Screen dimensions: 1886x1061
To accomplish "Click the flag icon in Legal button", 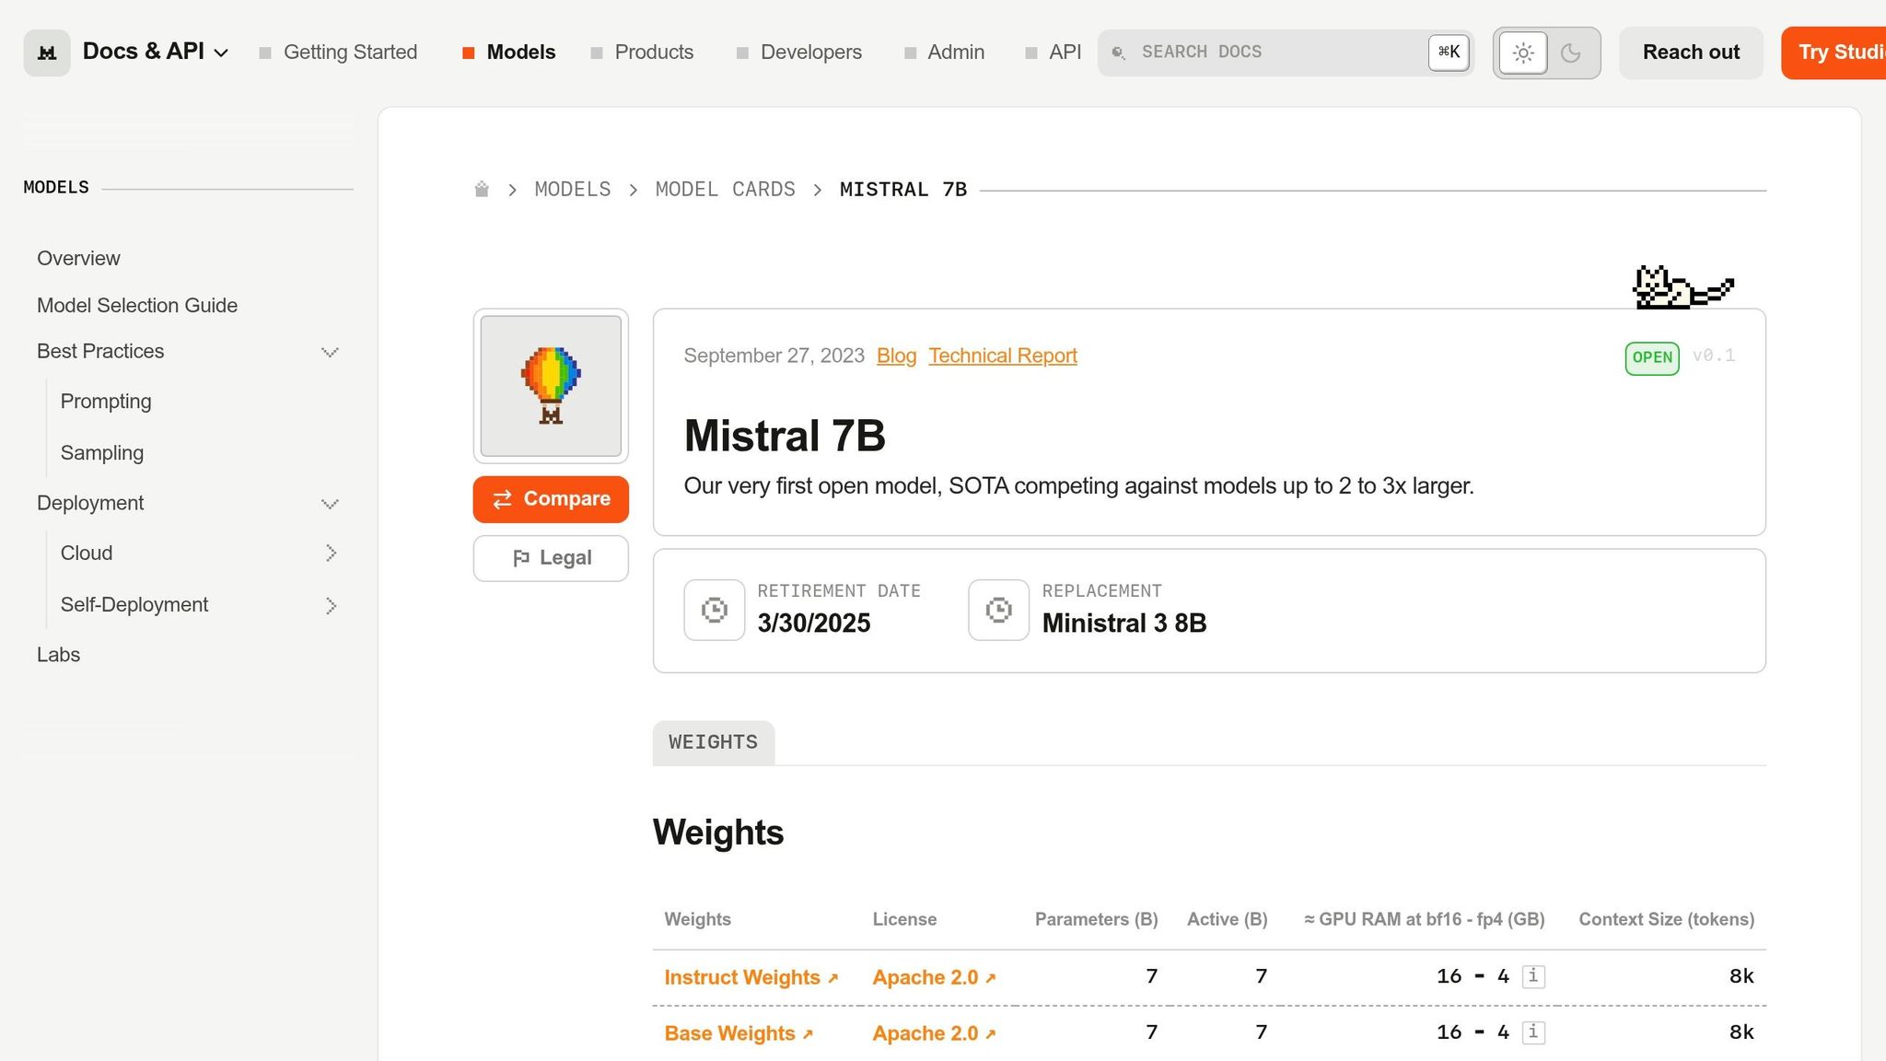I will pos(521,558).
